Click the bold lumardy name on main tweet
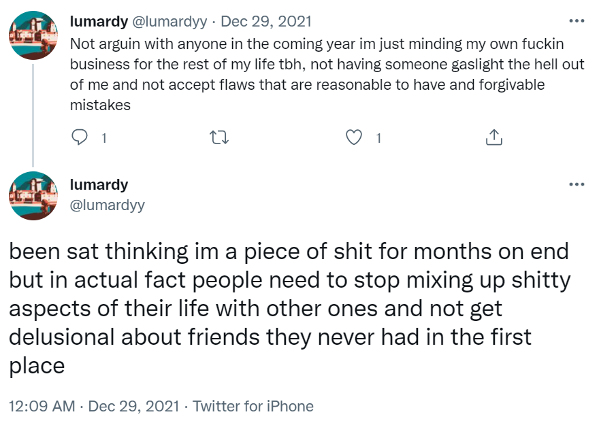The height and width of the screenshot is (423, 599). coord(99,185)
